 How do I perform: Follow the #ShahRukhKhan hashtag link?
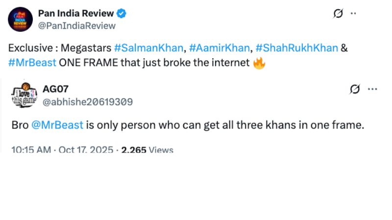(297, 48)
